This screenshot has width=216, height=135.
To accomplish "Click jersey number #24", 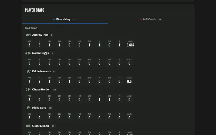I will pyautogui.click(x=28, y=90).
